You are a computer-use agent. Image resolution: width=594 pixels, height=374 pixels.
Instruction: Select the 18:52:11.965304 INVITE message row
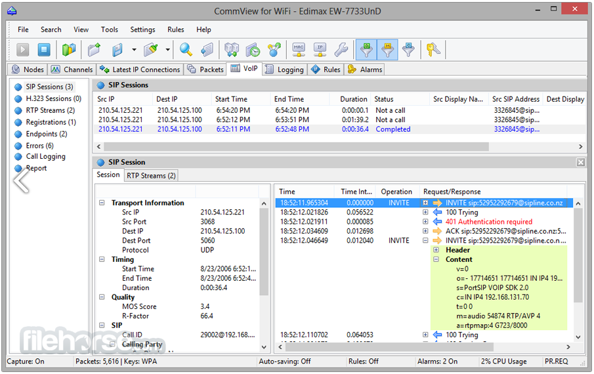[x=423, y=203]
